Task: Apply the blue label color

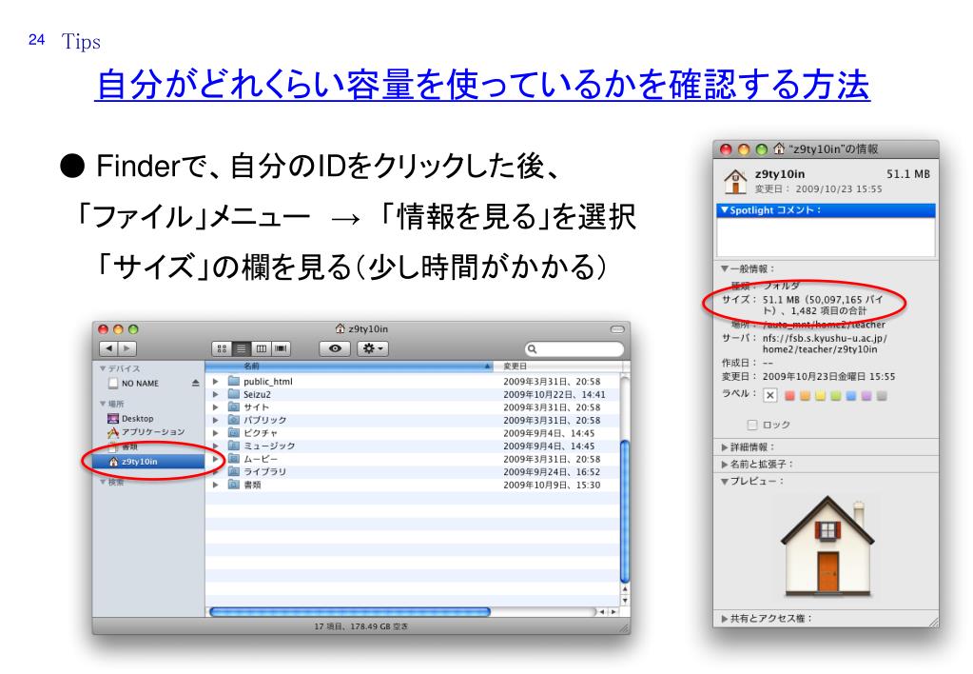Action: (x=851, y=396)
